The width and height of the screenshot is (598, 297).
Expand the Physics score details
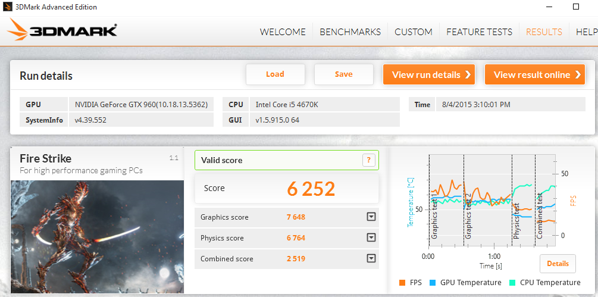point(371,238)
